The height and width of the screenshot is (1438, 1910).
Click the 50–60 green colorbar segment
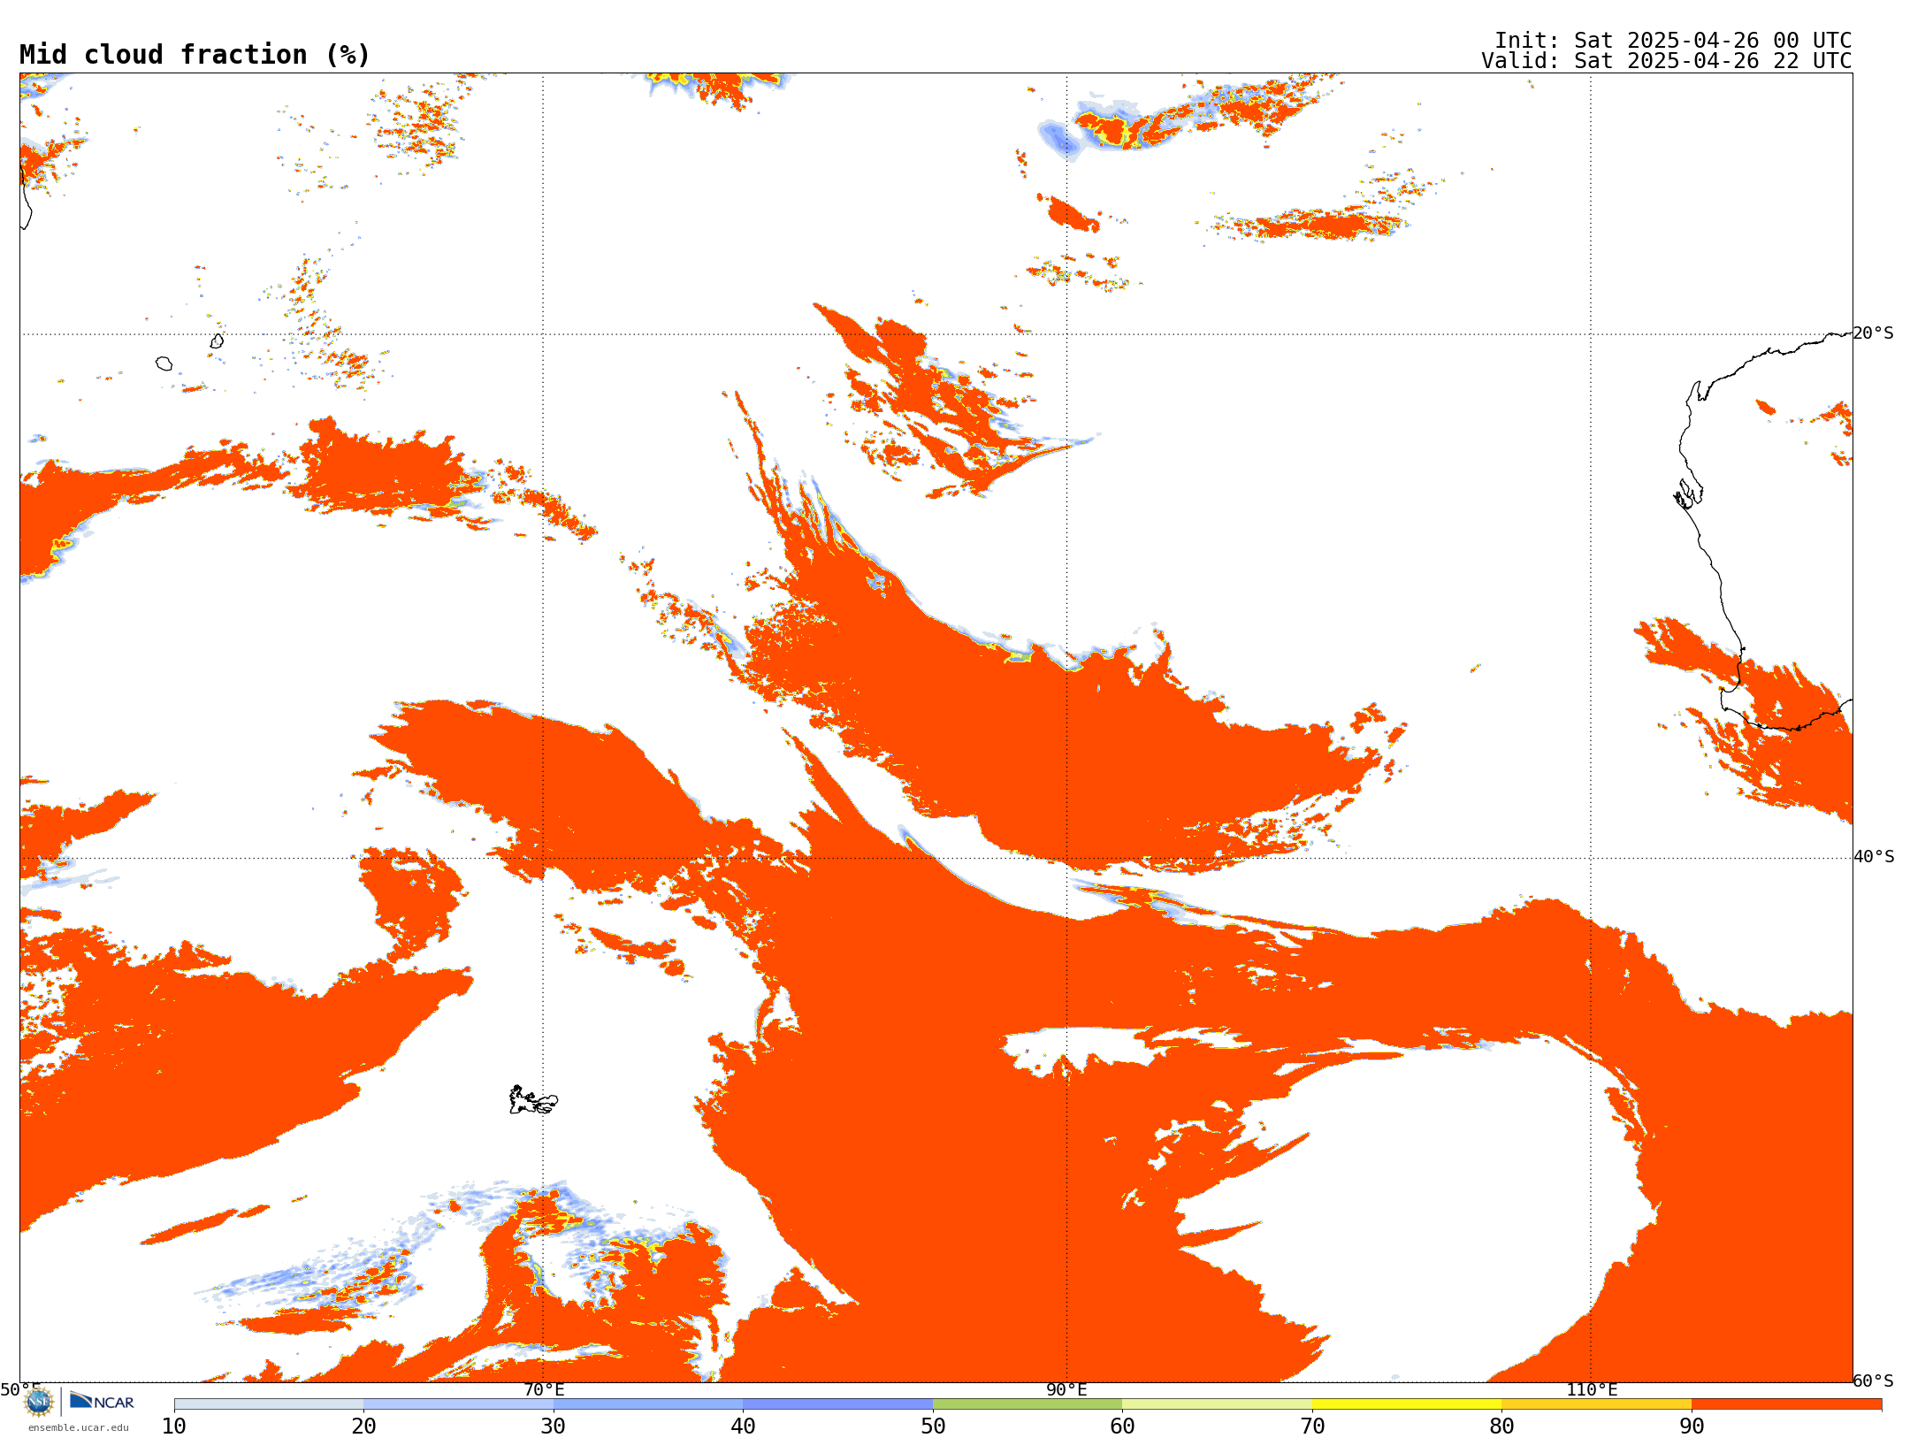[1028, 1404]
